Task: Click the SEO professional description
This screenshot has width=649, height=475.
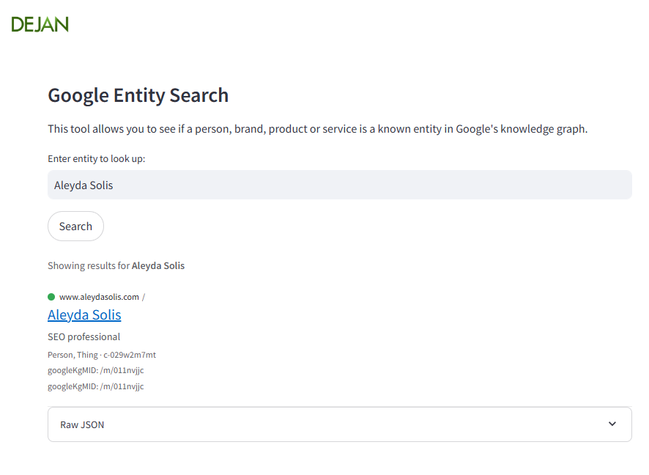Action: point(84,336)
